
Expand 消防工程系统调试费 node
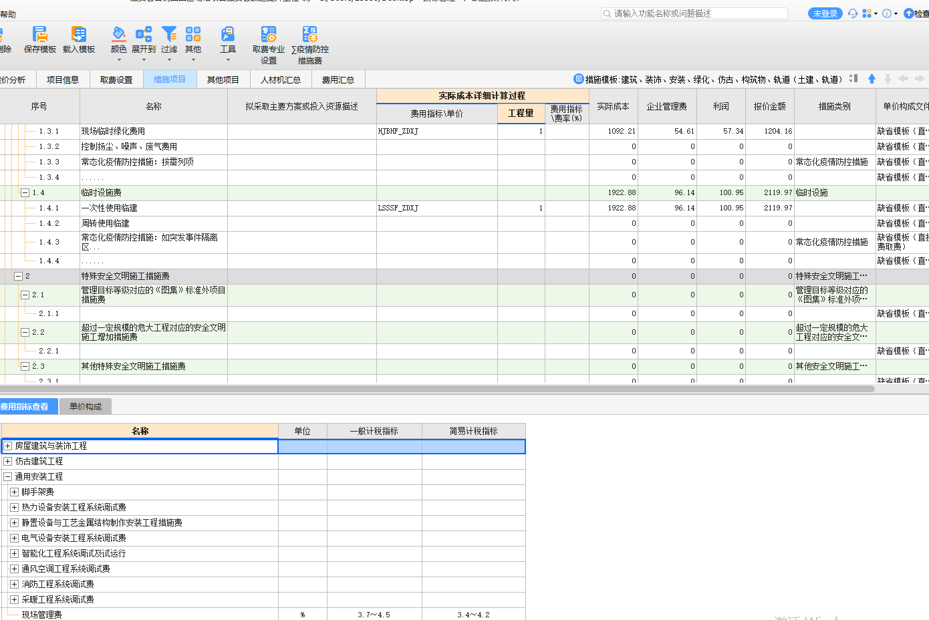(x=14, y=584)
